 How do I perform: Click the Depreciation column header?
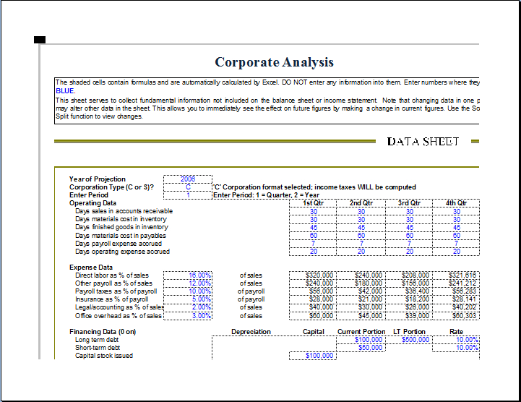click(x=251, y=332)
